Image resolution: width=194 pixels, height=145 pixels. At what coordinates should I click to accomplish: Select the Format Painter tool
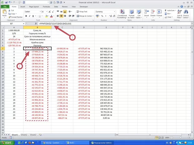click(15, 17)
